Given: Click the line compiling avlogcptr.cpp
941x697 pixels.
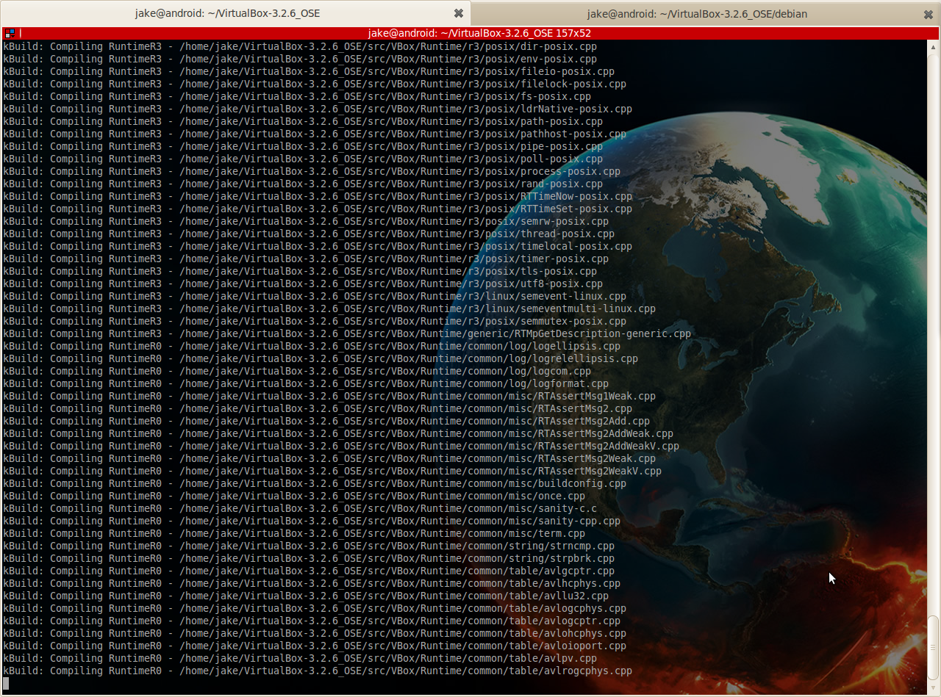Looking at the screenshot, I should point(312,621).
